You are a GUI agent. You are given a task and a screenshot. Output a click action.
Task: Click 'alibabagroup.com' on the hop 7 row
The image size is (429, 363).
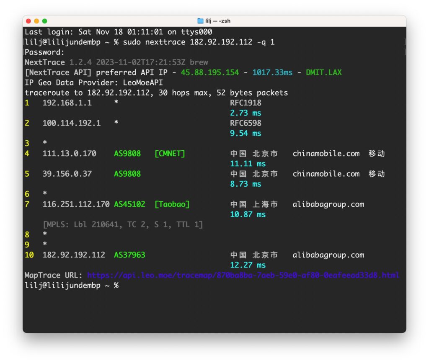(328, 203)
